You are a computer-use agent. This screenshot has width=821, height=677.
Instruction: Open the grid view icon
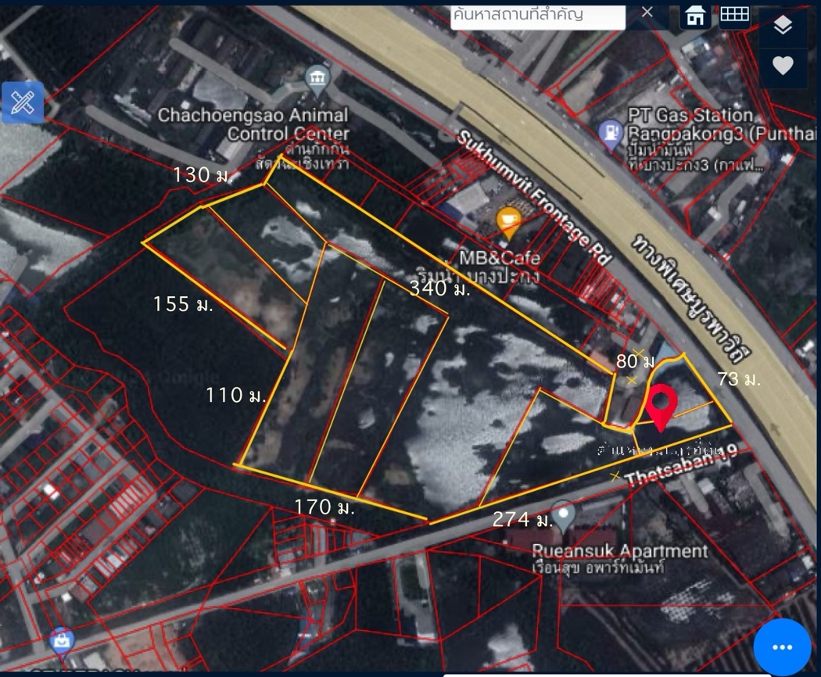click(736, 14)
